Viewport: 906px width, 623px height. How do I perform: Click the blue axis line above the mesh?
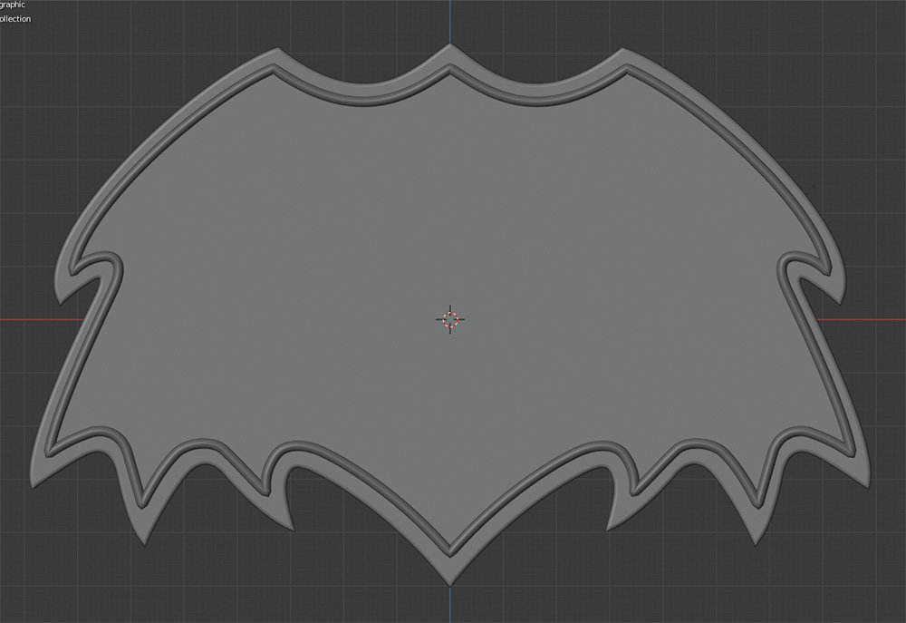[450, 20]
